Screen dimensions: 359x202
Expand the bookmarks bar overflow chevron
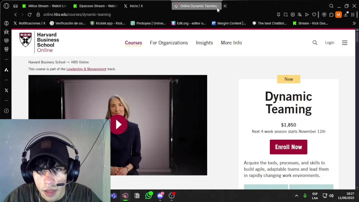[354, 23]
